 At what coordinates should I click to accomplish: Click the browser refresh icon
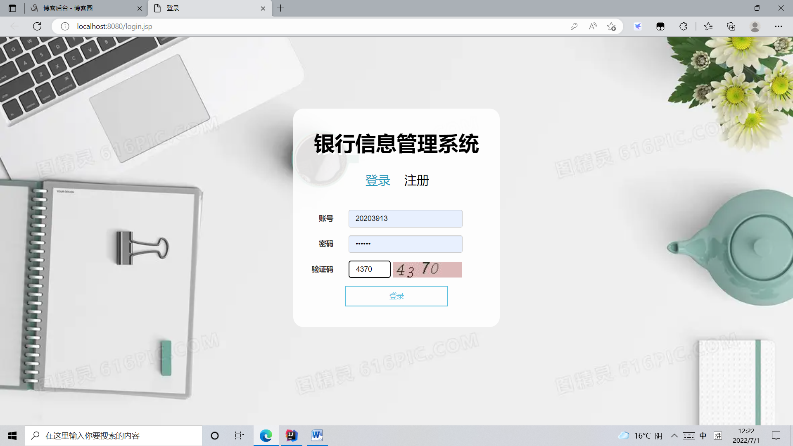coord(37,26)
